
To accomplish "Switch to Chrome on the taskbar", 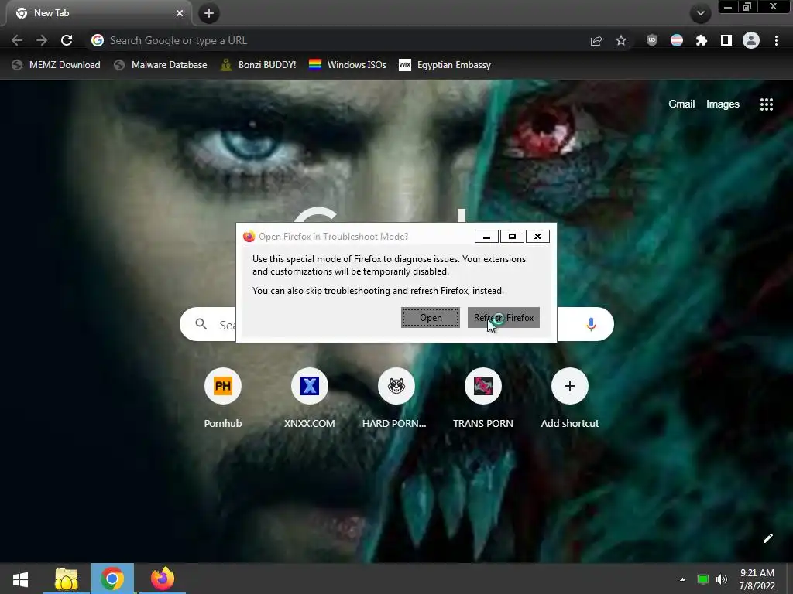I will 112,579.
